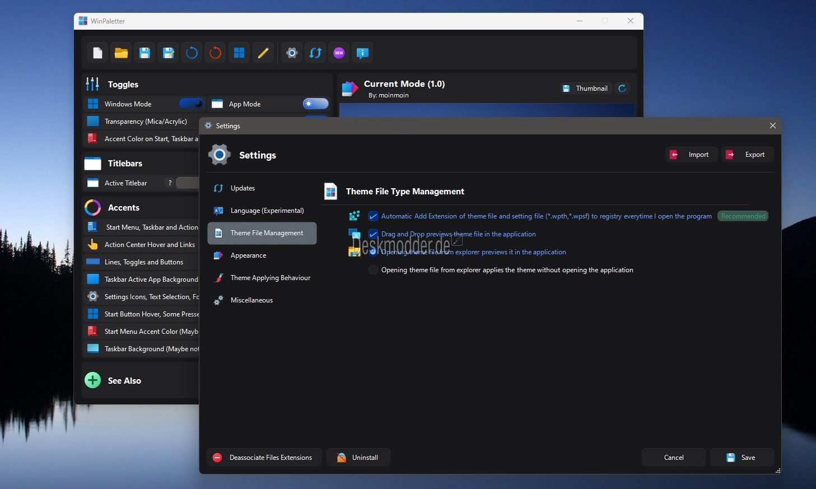Open Theme Applying Behaviour tab
Viewport: 816px width, 489px height.
pyautogui.click(x=262, y=278)
